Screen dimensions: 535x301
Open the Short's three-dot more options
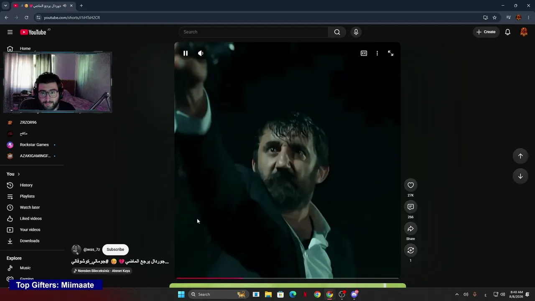377,53
